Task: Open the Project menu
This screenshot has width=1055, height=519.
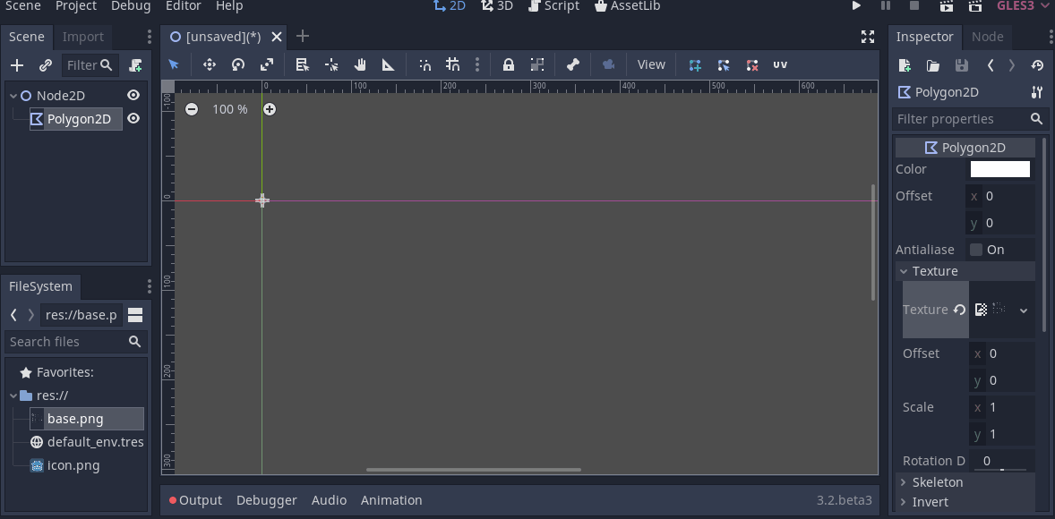Action: tap(75, 6)
